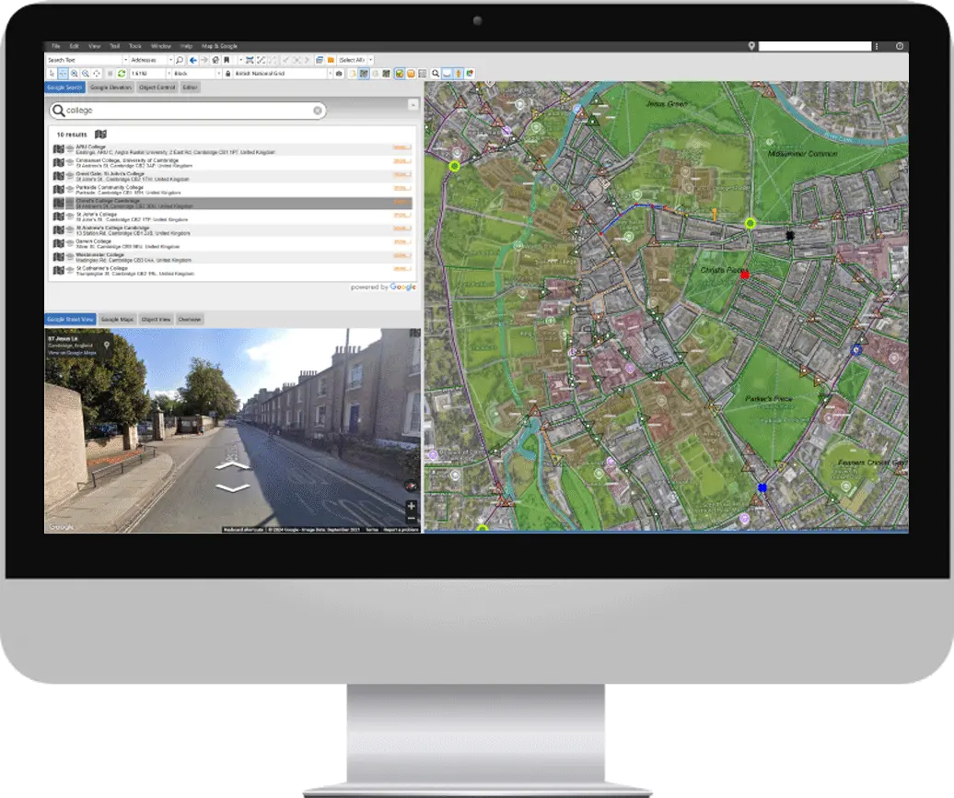Clear the college search with X icon

pyautogui.click(x=318, y=111)
